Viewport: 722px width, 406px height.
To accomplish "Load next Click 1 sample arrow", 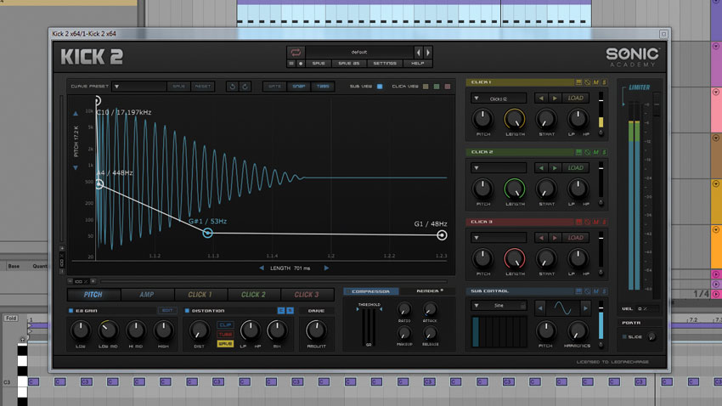I will (555, 98).
